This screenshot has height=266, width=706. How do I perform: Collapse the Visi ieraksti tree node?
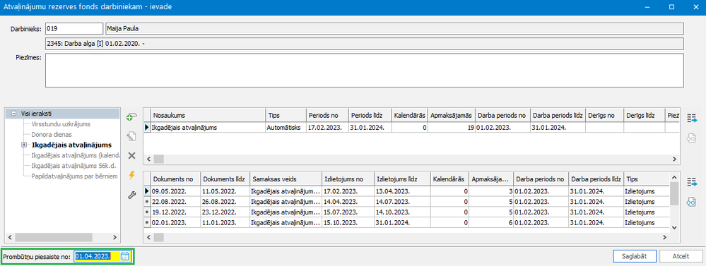13,114
